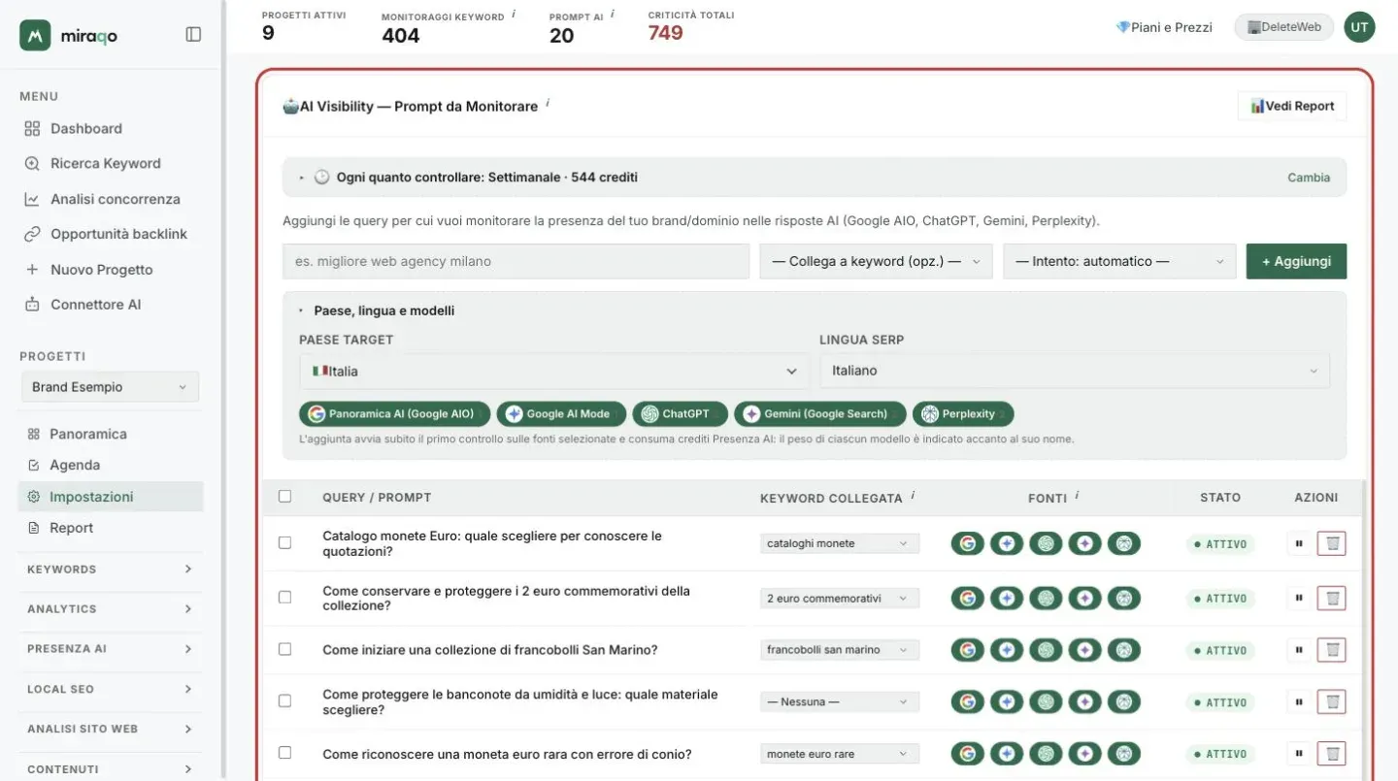Toggle Panoramica AI (Google AIO) model chip
Screen dimensions: 1398x781
click(x=395, y=414)
